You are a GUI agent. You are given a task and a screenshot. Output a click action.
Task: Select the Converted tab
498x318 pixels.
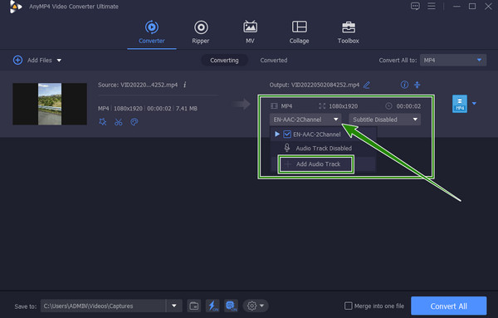[274, 61]
